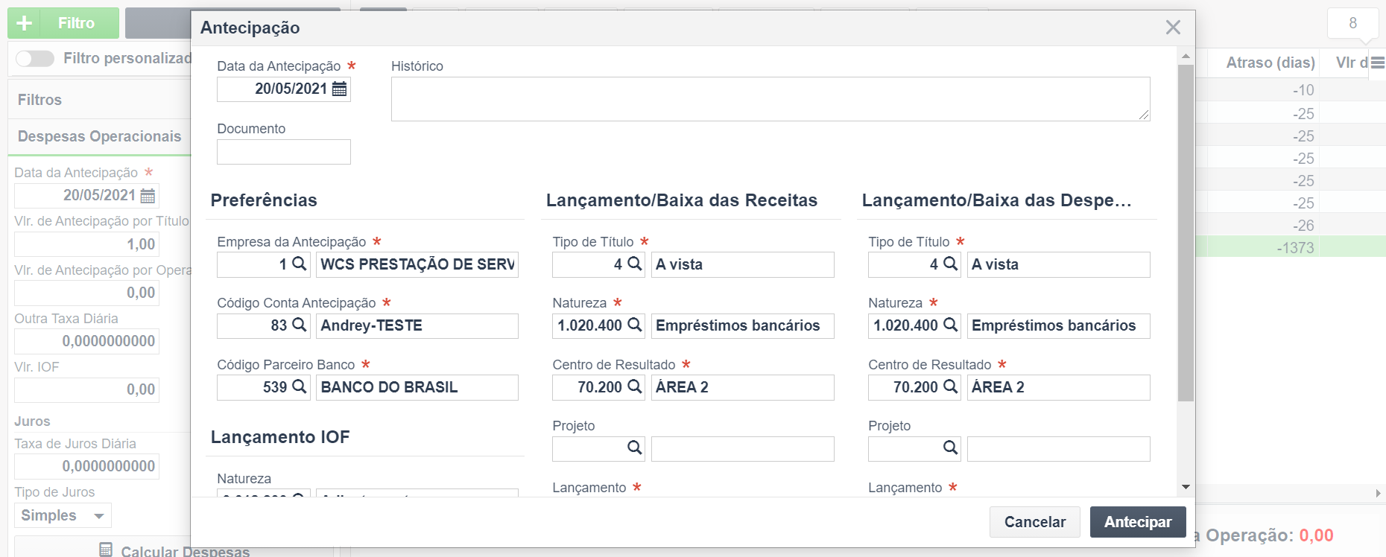The height and width of the screenshot is (557, 1386).
Task: Open grid column menu icon
Action: pos(1378,63)
